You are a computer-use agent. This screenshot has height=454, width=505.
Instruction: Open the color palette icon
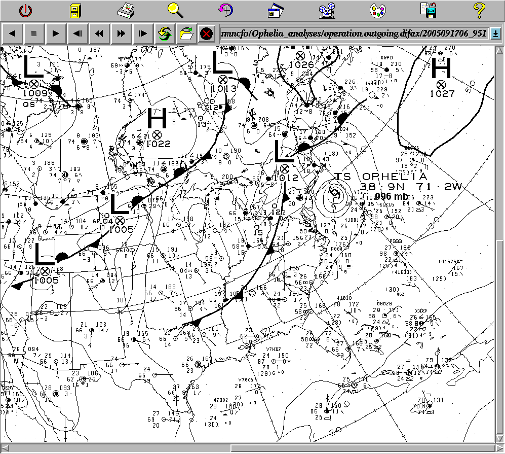(377, 10)
